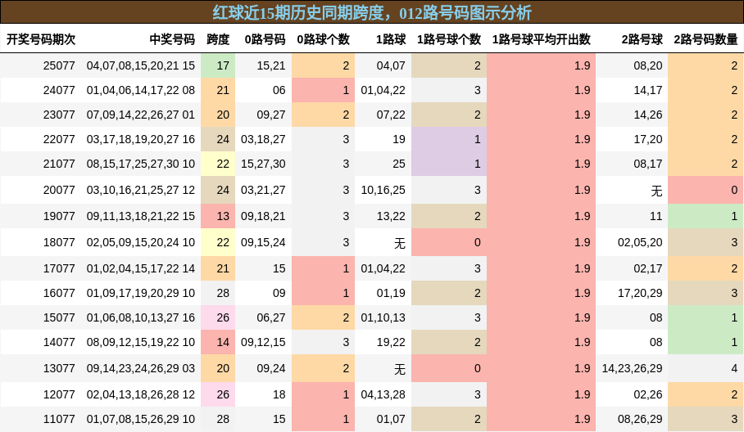The height and width of the screenshot is (432, 744).
Task: Select the 中奖号码 column header
Action: coord(172,39)
